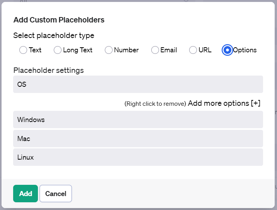Click the Add Custom Placeholders heading
Screen dimensions: 277x210
pos(59,20)
